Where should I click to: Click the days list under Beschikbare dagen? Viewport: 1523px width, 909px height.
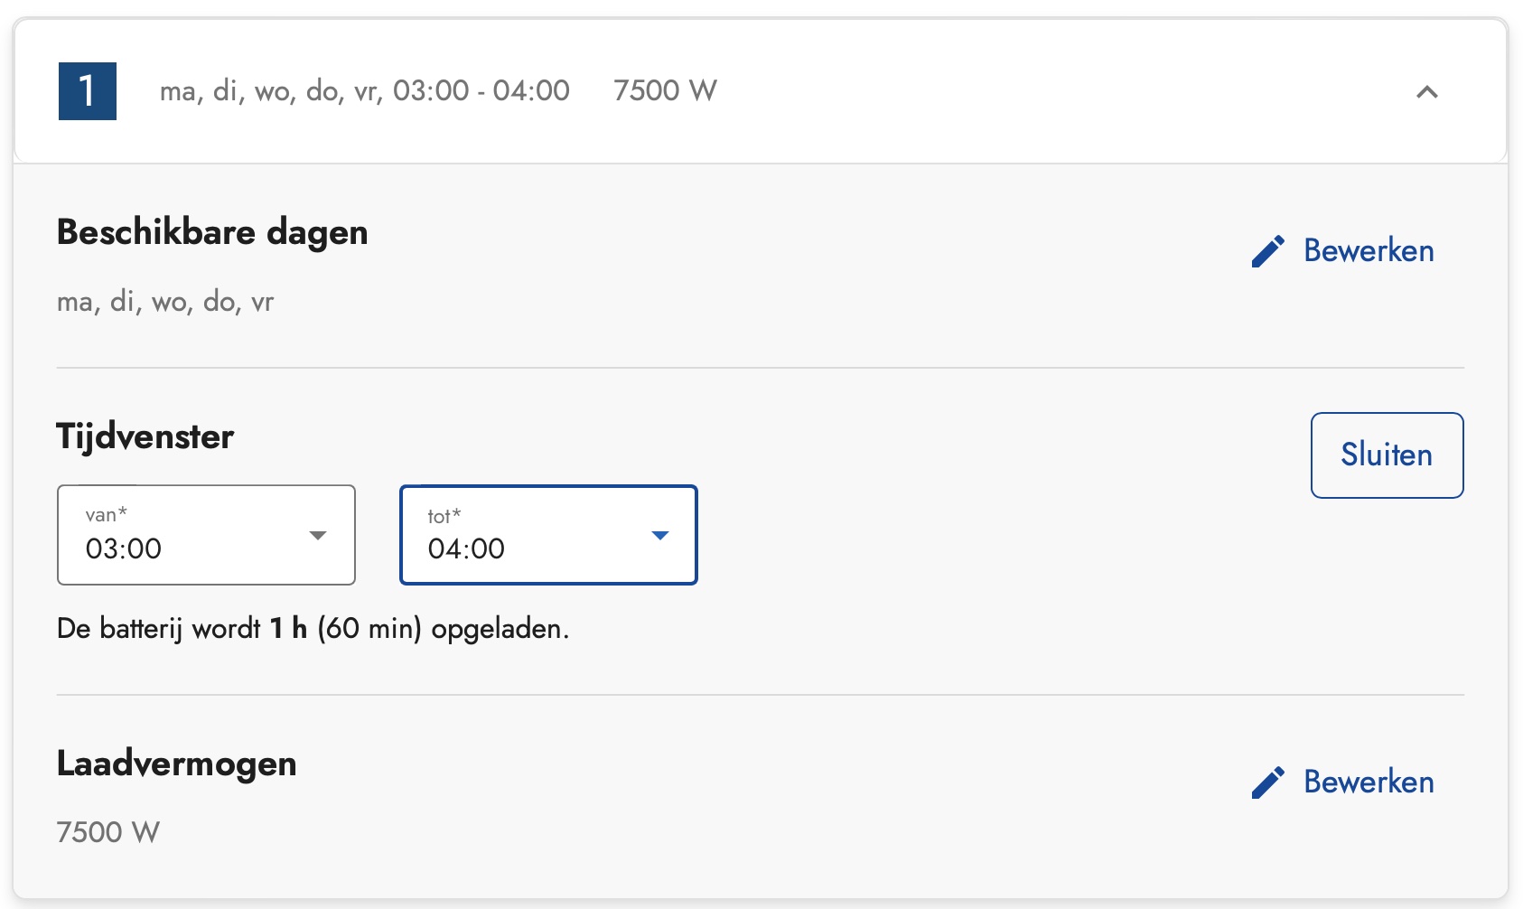(x=165, y=302)
